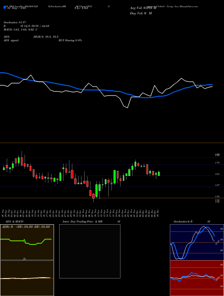Click the lowest red candlestick near 1.34
The width and height of the screenshot is (224, 296).
93,196
